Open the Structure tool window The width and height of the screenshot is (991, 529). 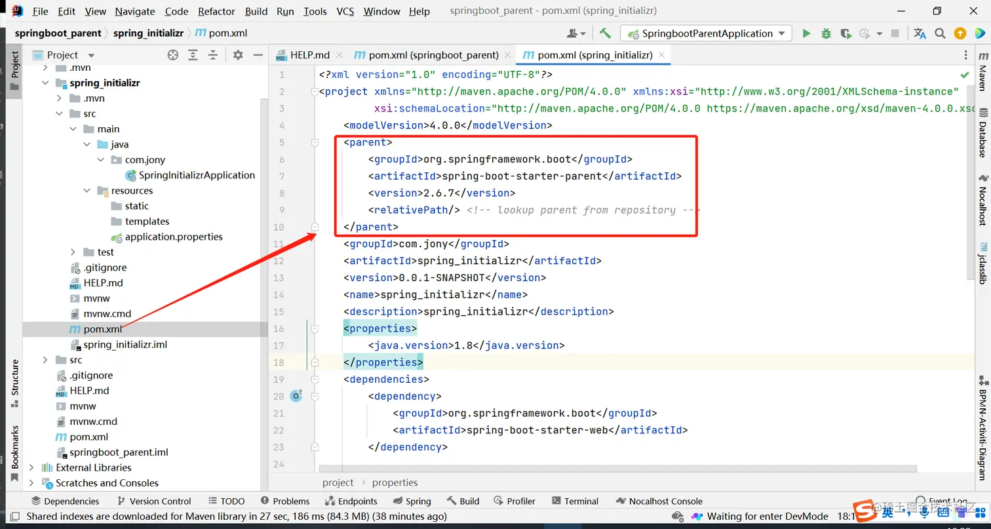14,384
